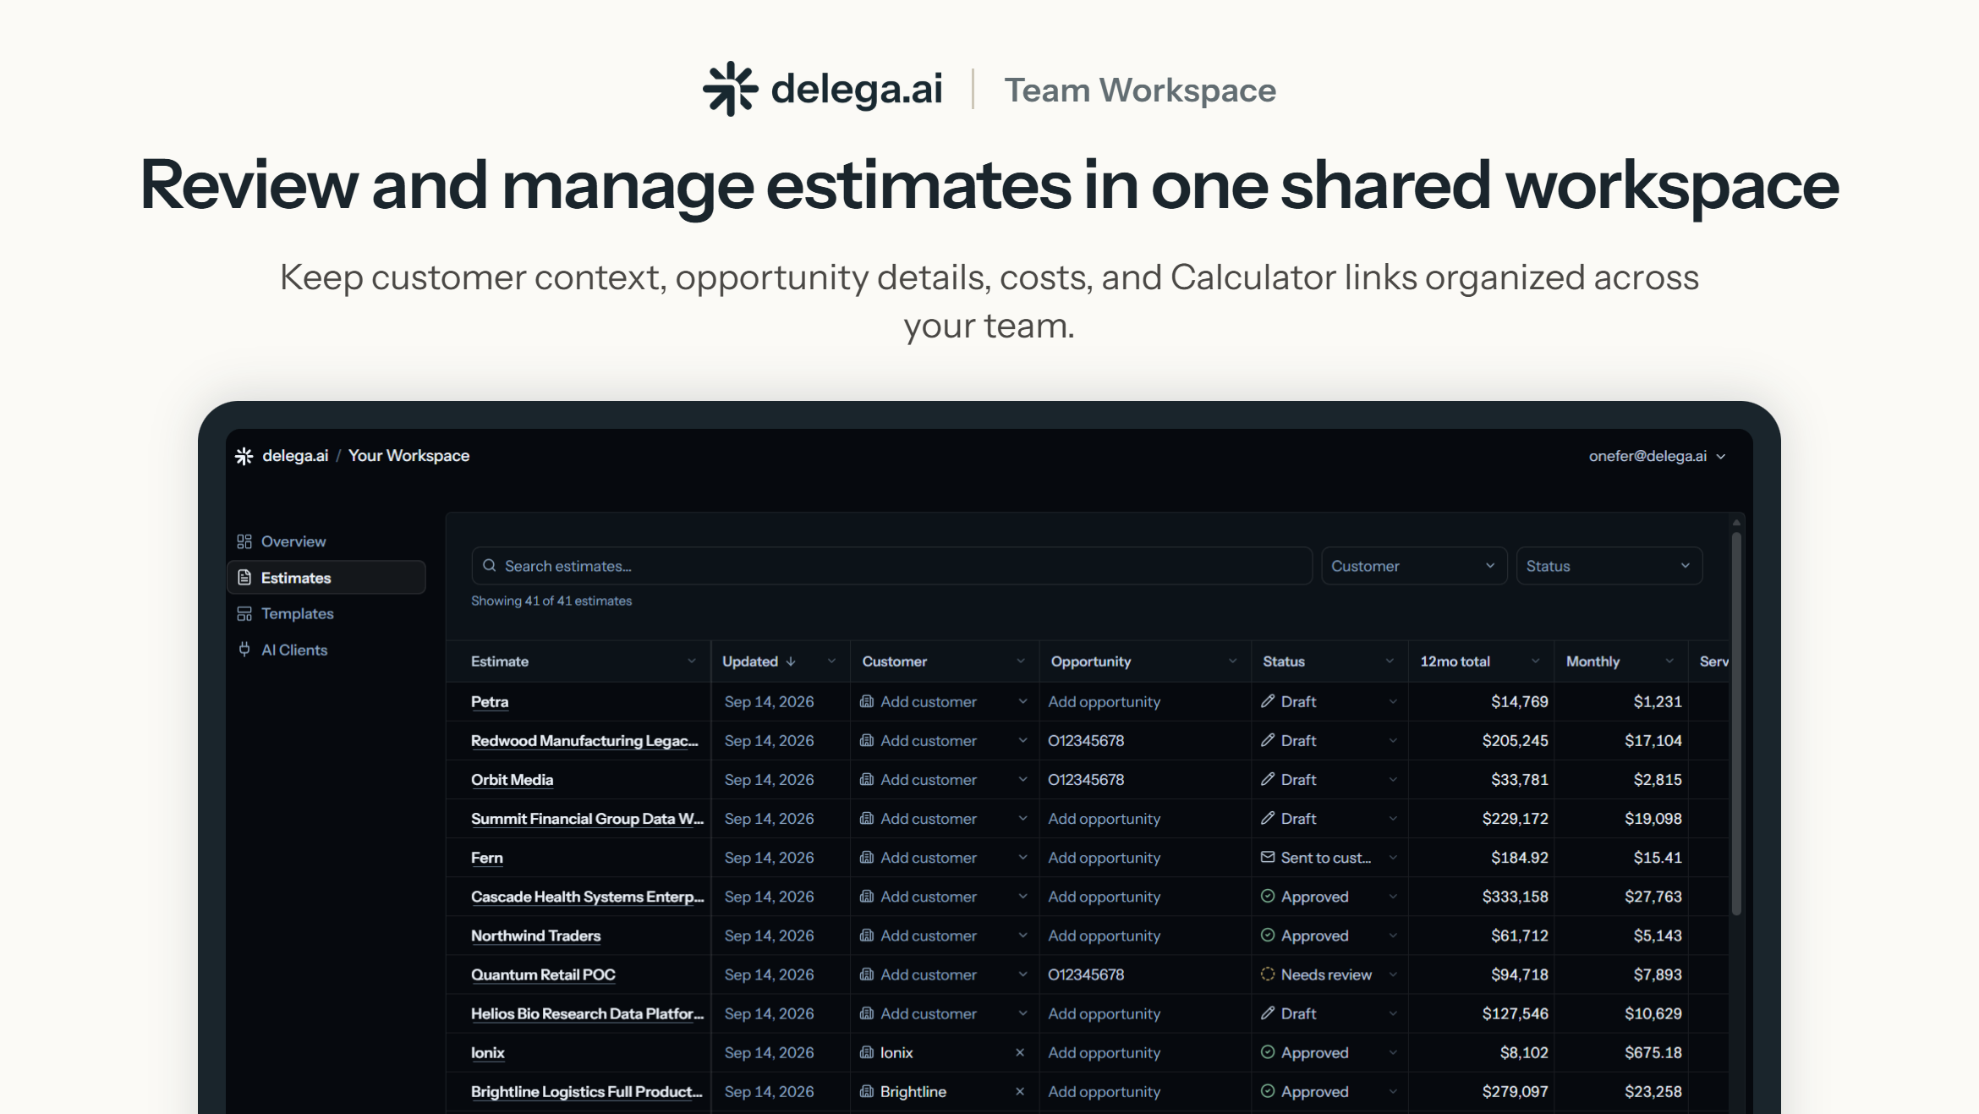Open status dropdown chevron in Orbit Media row

pos(1393,779)
